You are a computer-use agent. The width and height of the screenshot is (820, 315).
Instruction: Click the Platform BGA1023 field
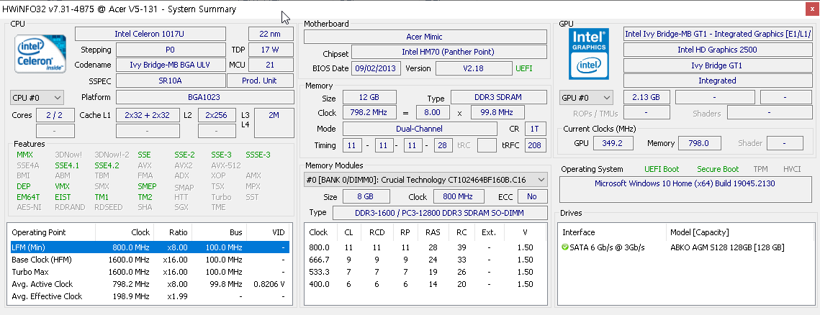click(x=204, y=97)
